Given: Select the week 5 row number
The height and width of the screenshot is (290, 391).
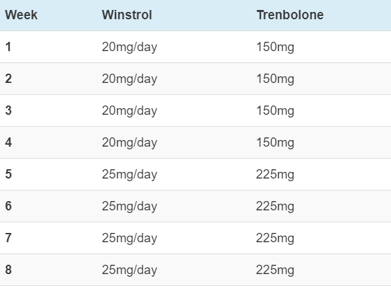Looking at the screenshot, I should point(8,174).
